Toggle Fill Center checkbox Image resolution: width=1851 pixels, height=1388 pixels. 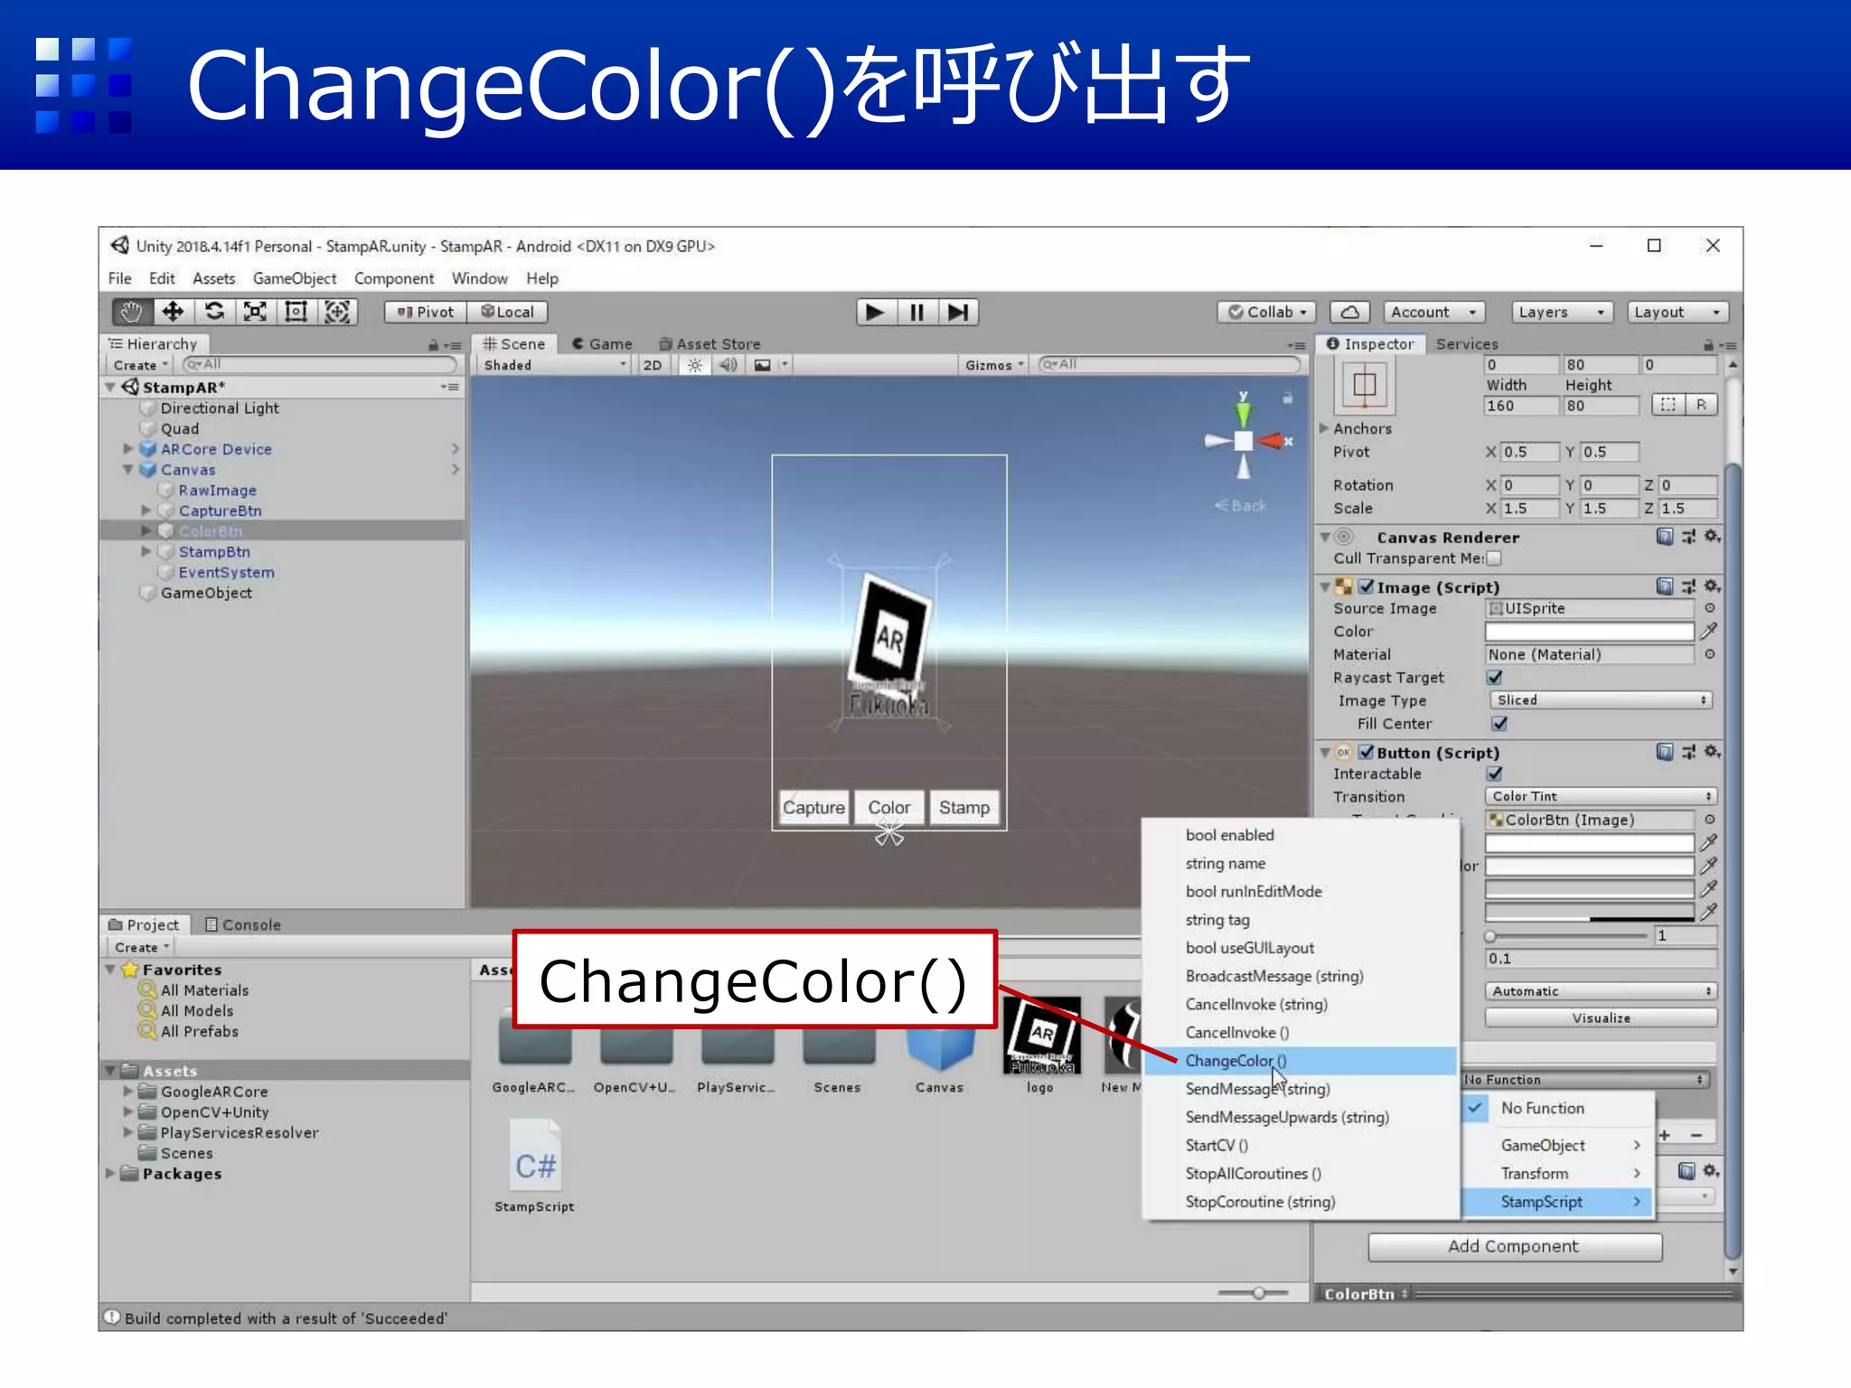pos(1499,723)
